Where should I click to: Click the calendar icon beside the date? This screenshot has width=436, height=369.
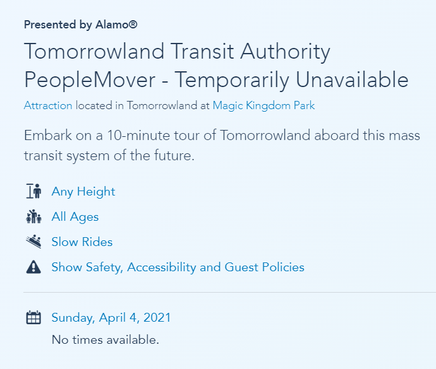pyautogui.click(x=33, y=317)
